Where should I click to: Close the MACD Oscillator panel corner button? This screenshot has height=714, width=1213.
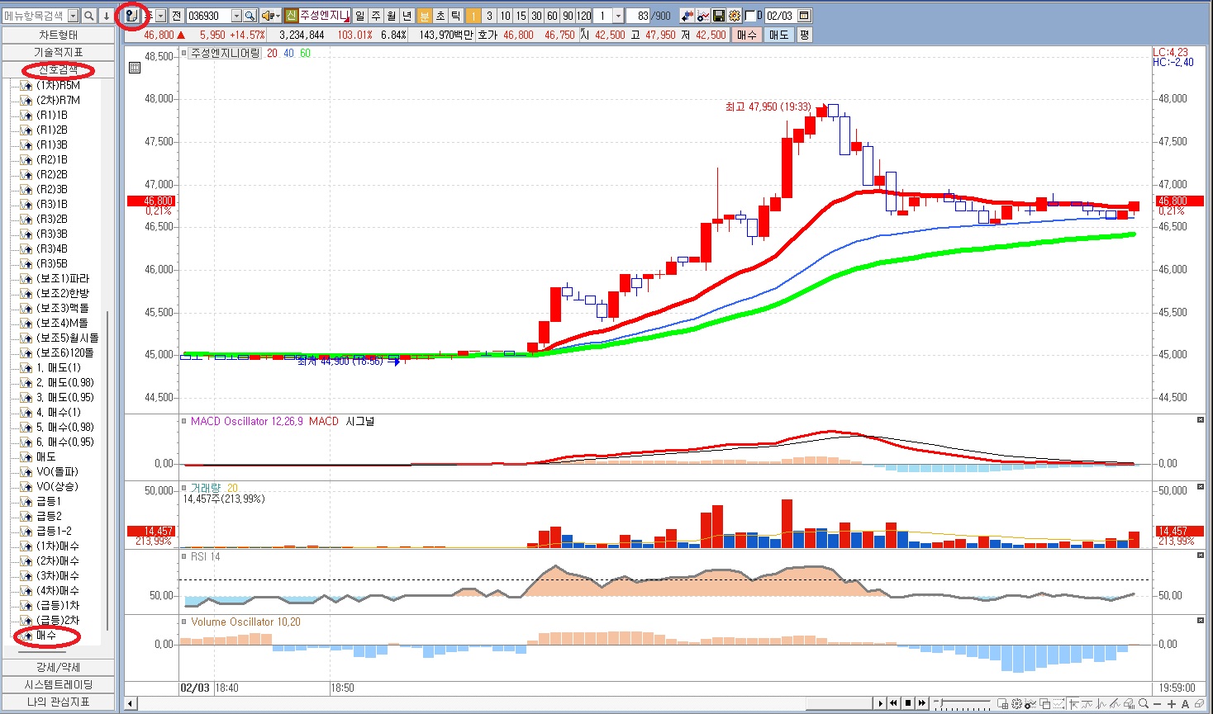click(x=1201, y=420)
